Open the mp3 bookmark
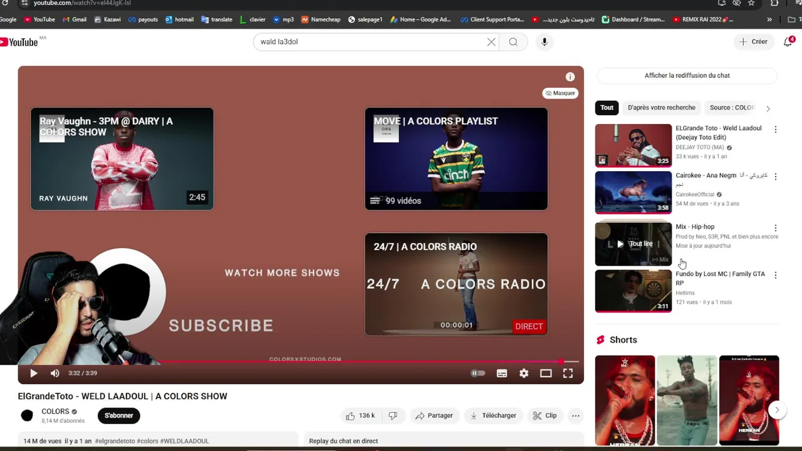802x451 pixels. tap(283, 19)
